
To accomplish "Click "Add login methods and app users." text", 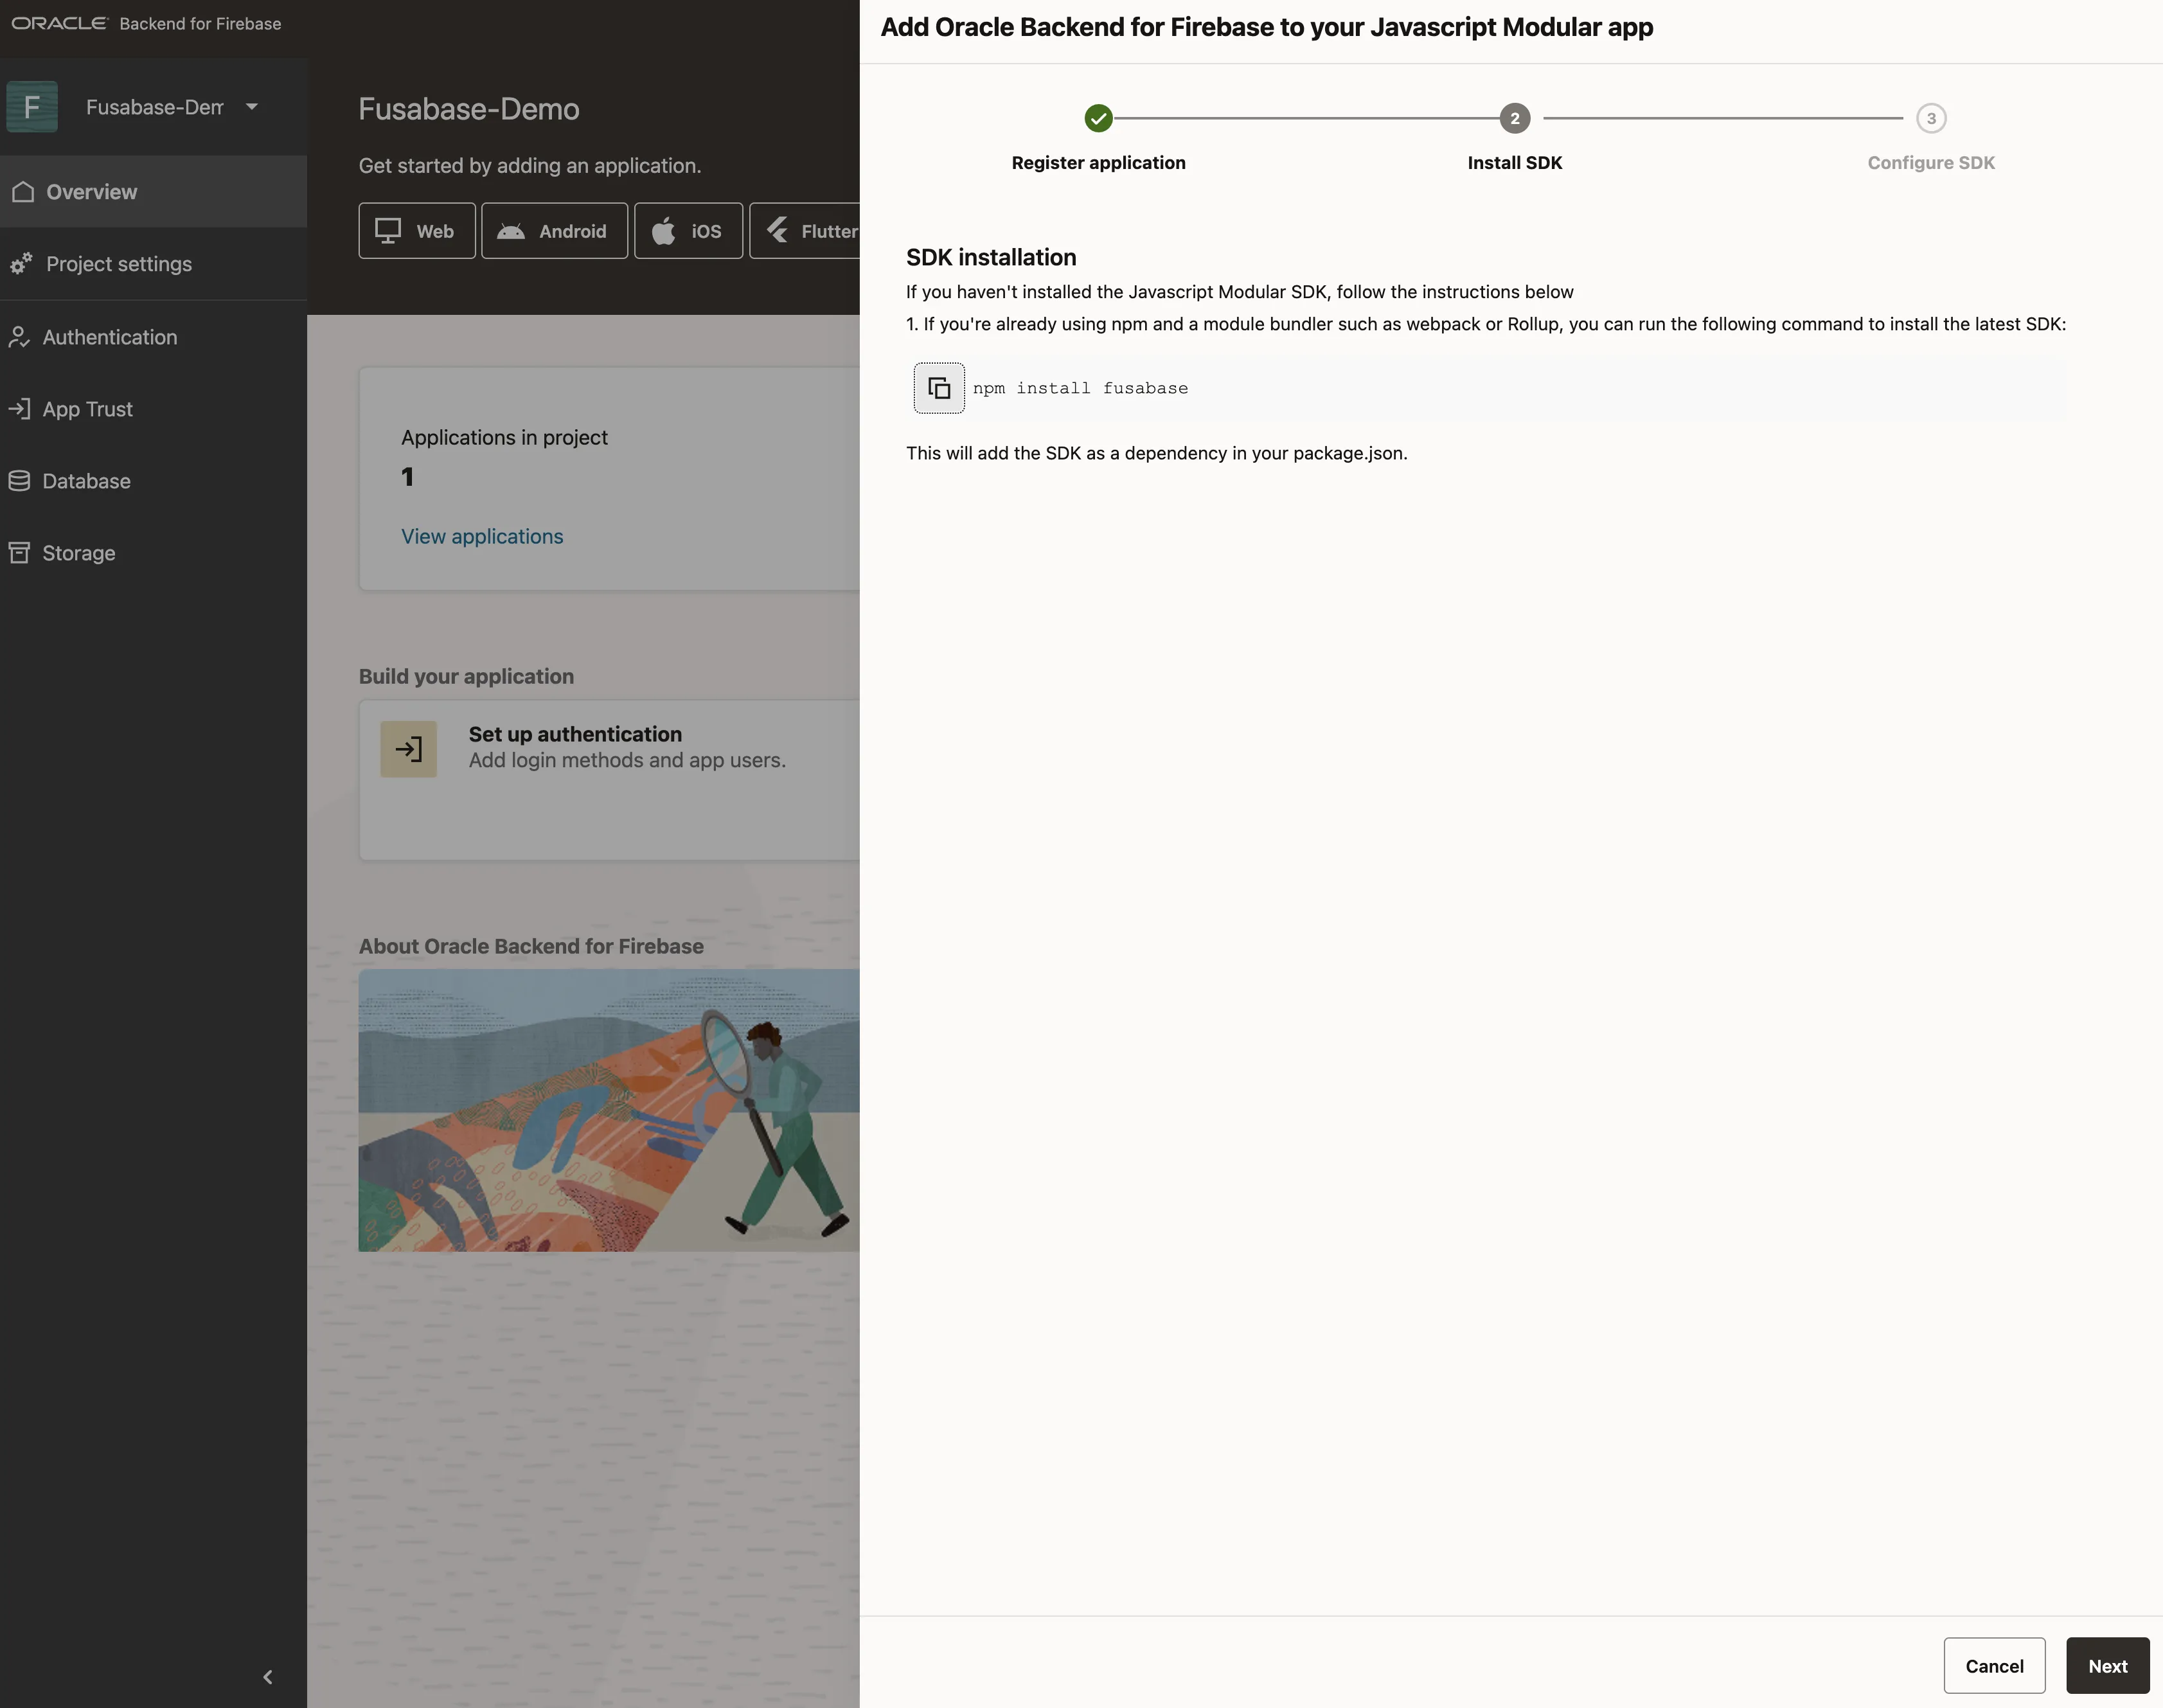I will pos(627,760).
